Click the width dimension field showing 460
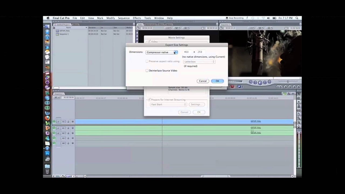This screenshot has height=194, width=345. pyautogui.click(x=187, y=52)
